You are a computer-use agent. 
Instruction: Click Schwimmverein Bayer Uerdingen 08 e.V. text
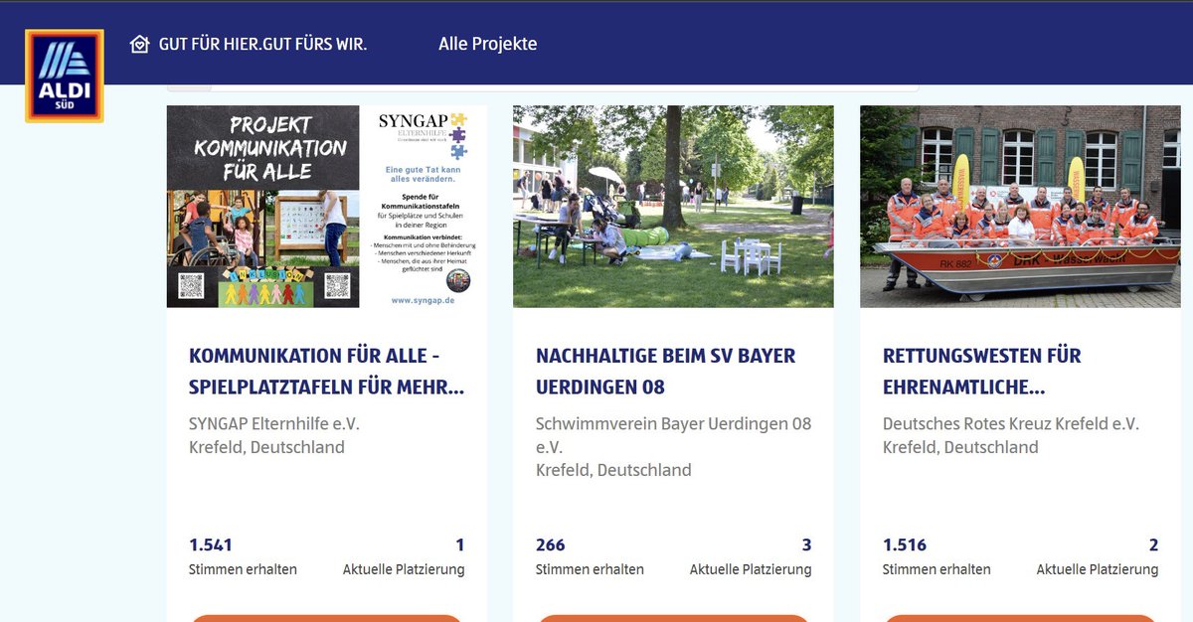(x=673, y=435)
